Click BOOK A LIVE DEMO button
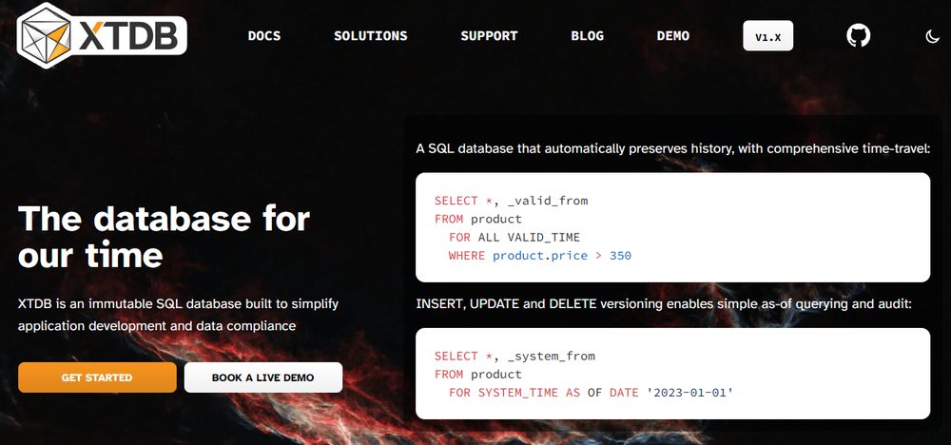951x445 pixels. coord(263,377)
